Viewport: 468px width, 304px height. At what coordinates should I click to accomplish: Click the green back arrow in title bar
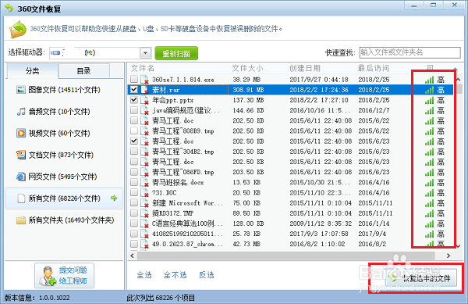coord(9,8)
